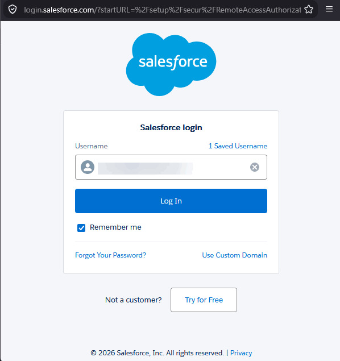Click the Not a customer? text
Viewport: 340px width, 361px height.
pyautogui.click(x=134, y=300)
